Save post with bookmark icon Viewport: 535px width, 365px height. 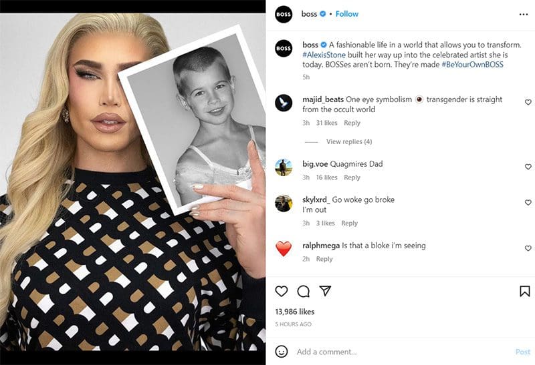click(524, 292)
